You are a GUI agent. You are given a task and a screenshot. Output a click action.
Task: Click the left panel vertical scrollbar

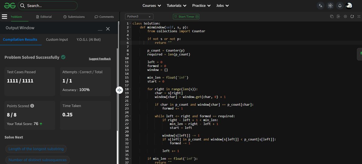pyautogui.click(x=118, y=147)
